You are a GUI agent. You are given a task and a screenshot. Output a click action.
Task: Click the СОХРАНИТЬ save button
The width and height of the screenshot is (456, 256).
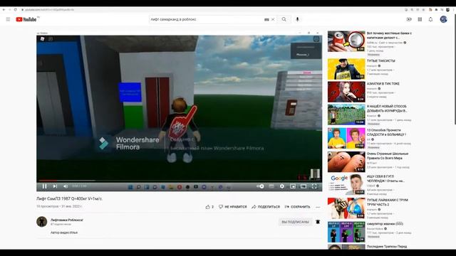[x=298, y=207]
